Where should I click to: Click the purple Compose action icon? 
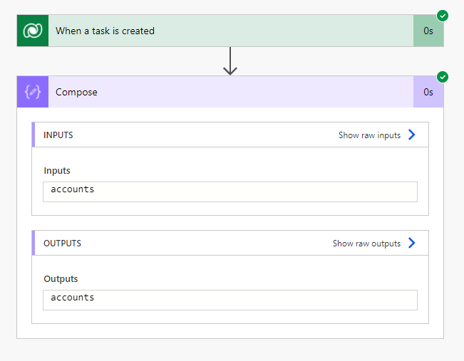coord(33,92)
